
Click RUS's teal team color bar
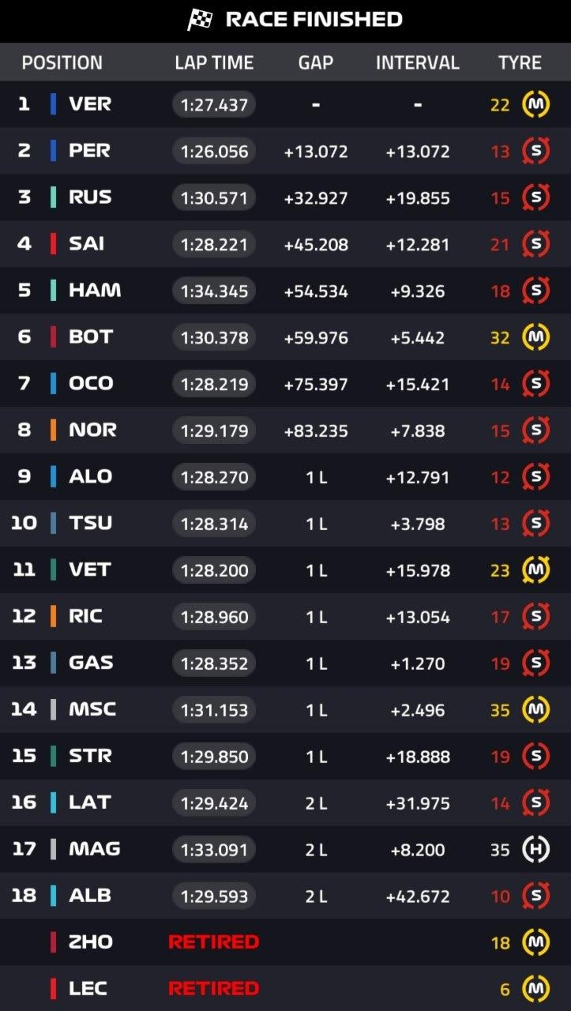53,197
